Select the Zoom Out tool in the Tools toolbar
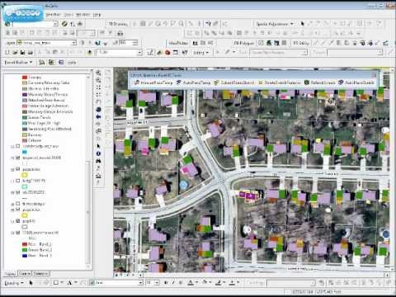 coord(98,80)
